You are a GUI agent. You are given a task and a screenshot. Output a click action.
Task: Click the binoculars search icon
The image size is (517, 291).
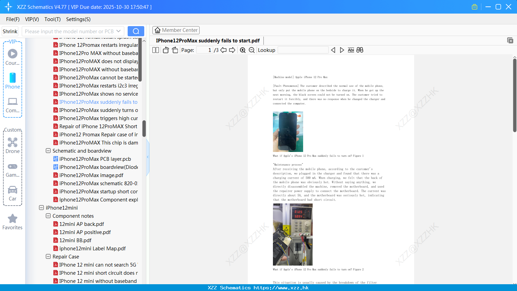click(360, 50)
